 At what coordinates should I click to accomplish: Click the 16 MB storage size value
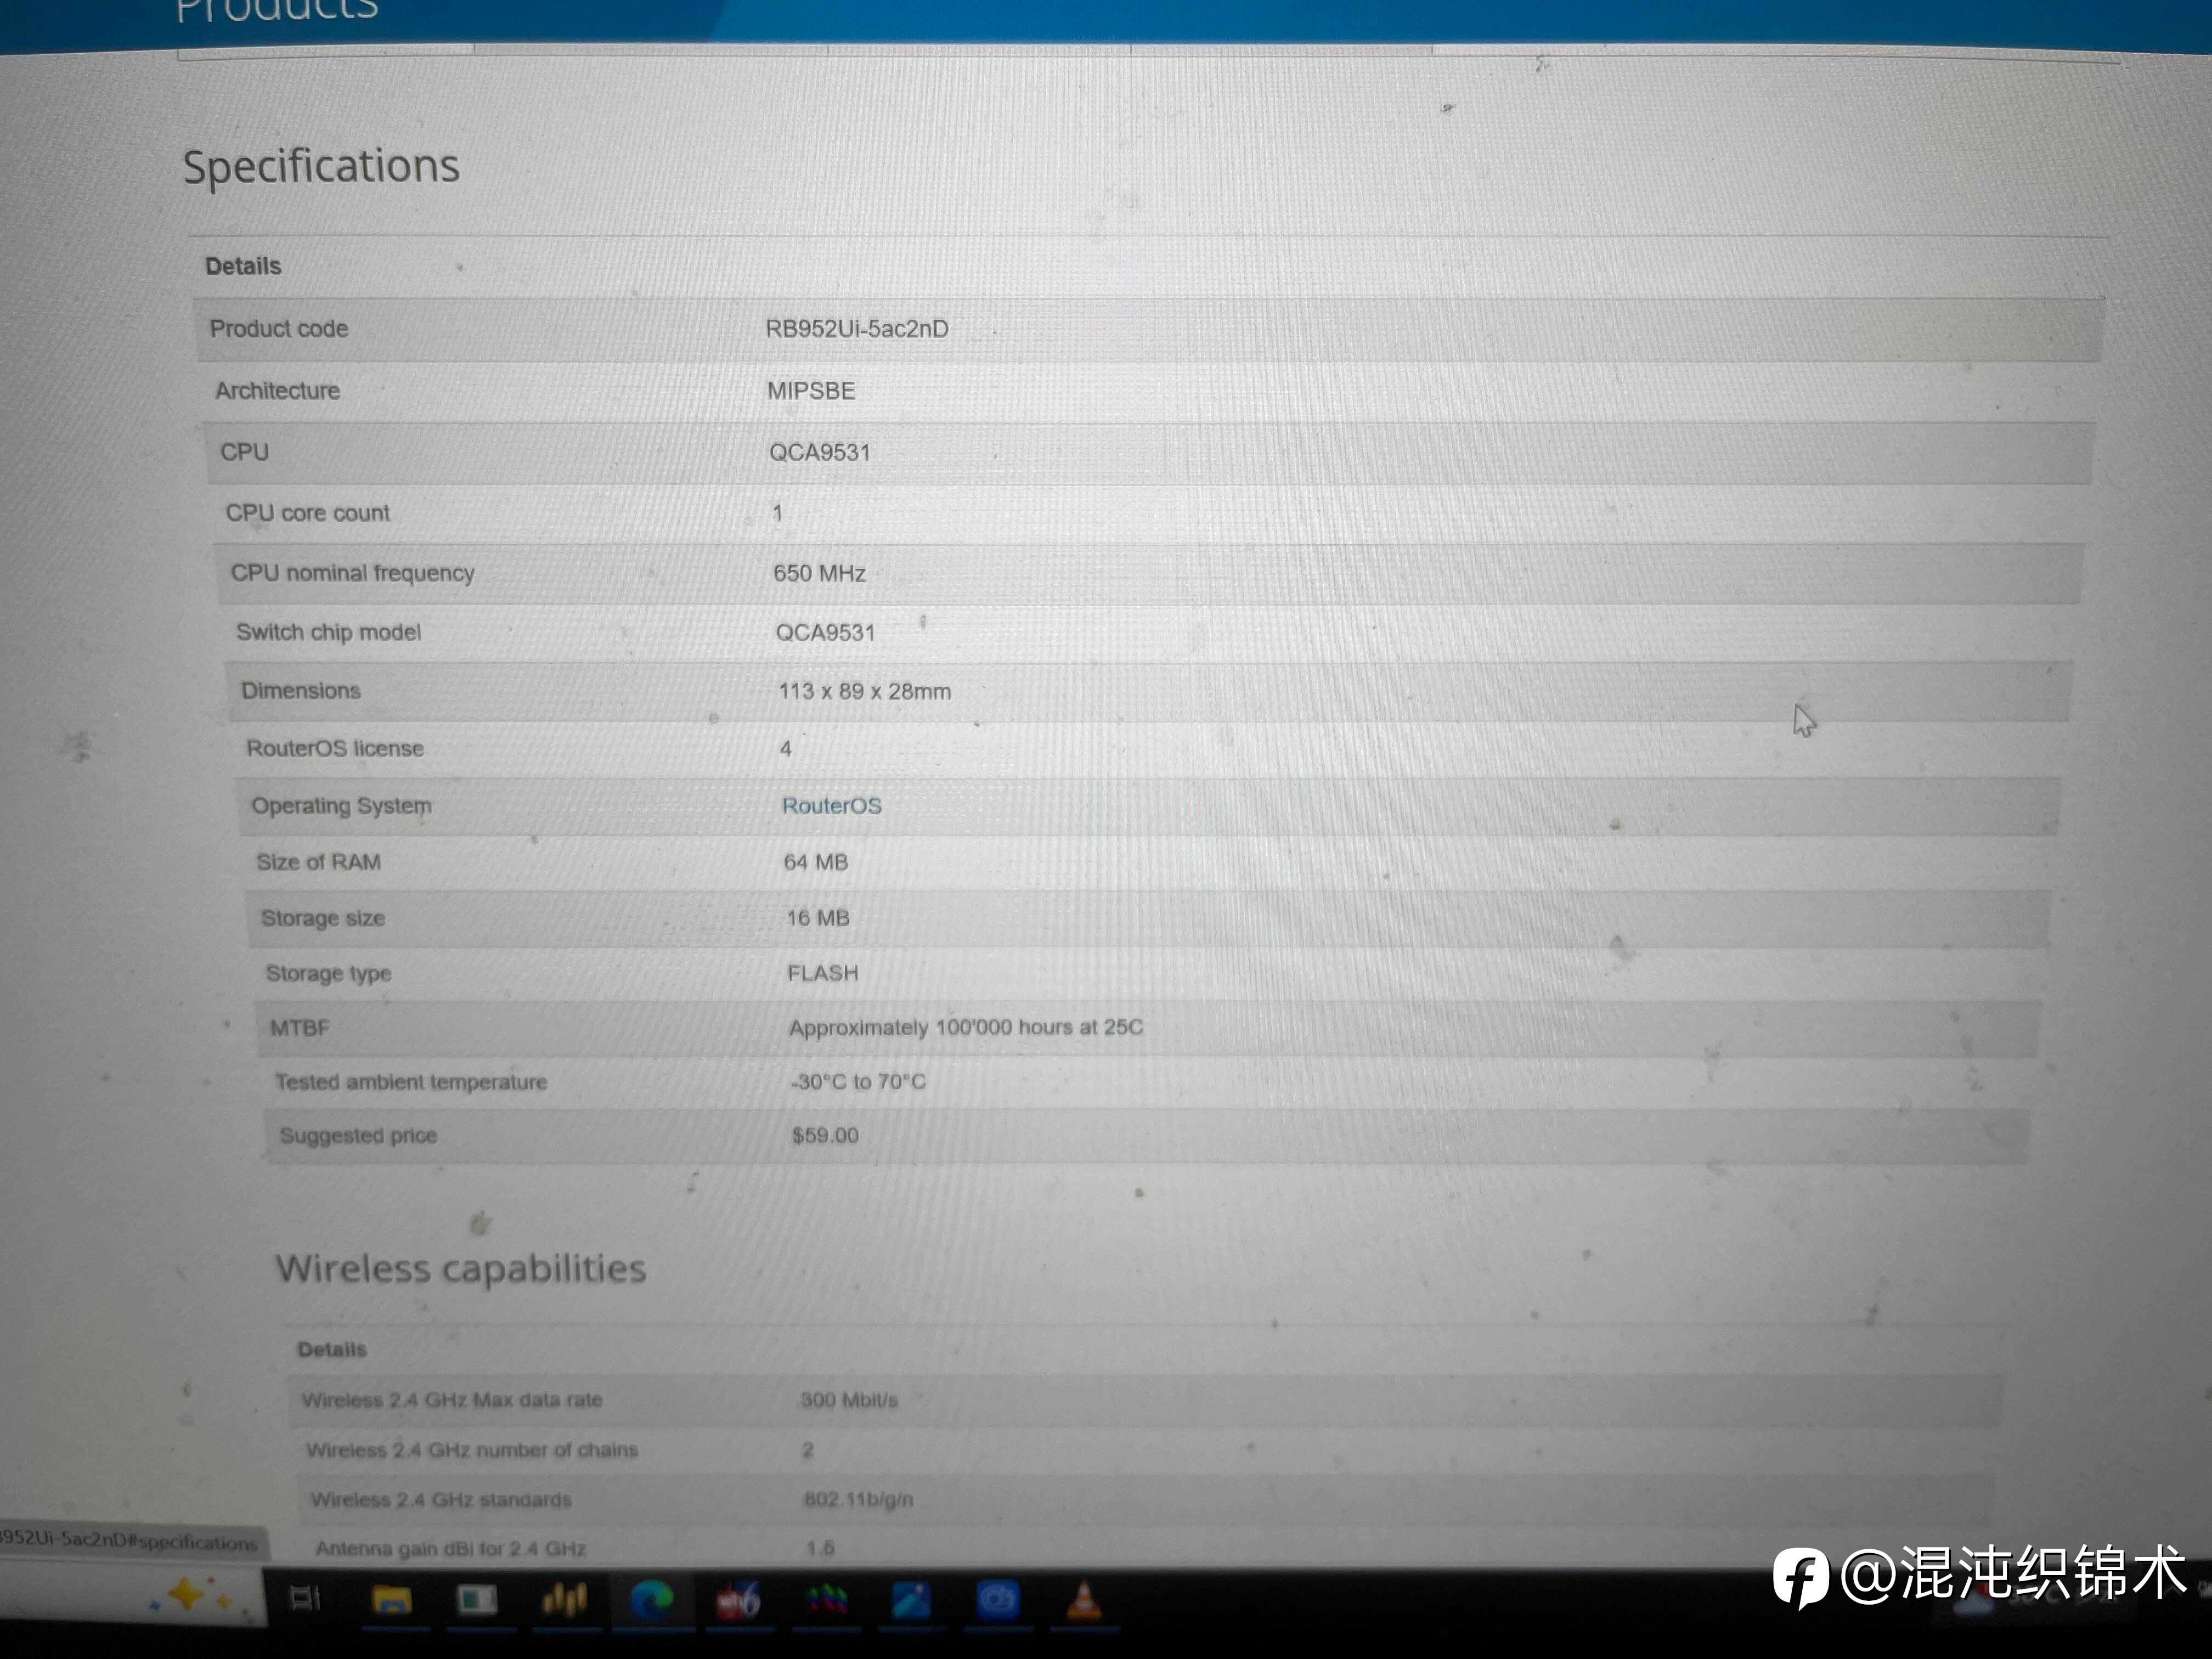(x=818, y=918)
